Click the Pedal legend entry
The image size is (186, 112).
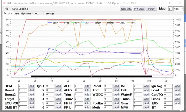coord(65,23)
